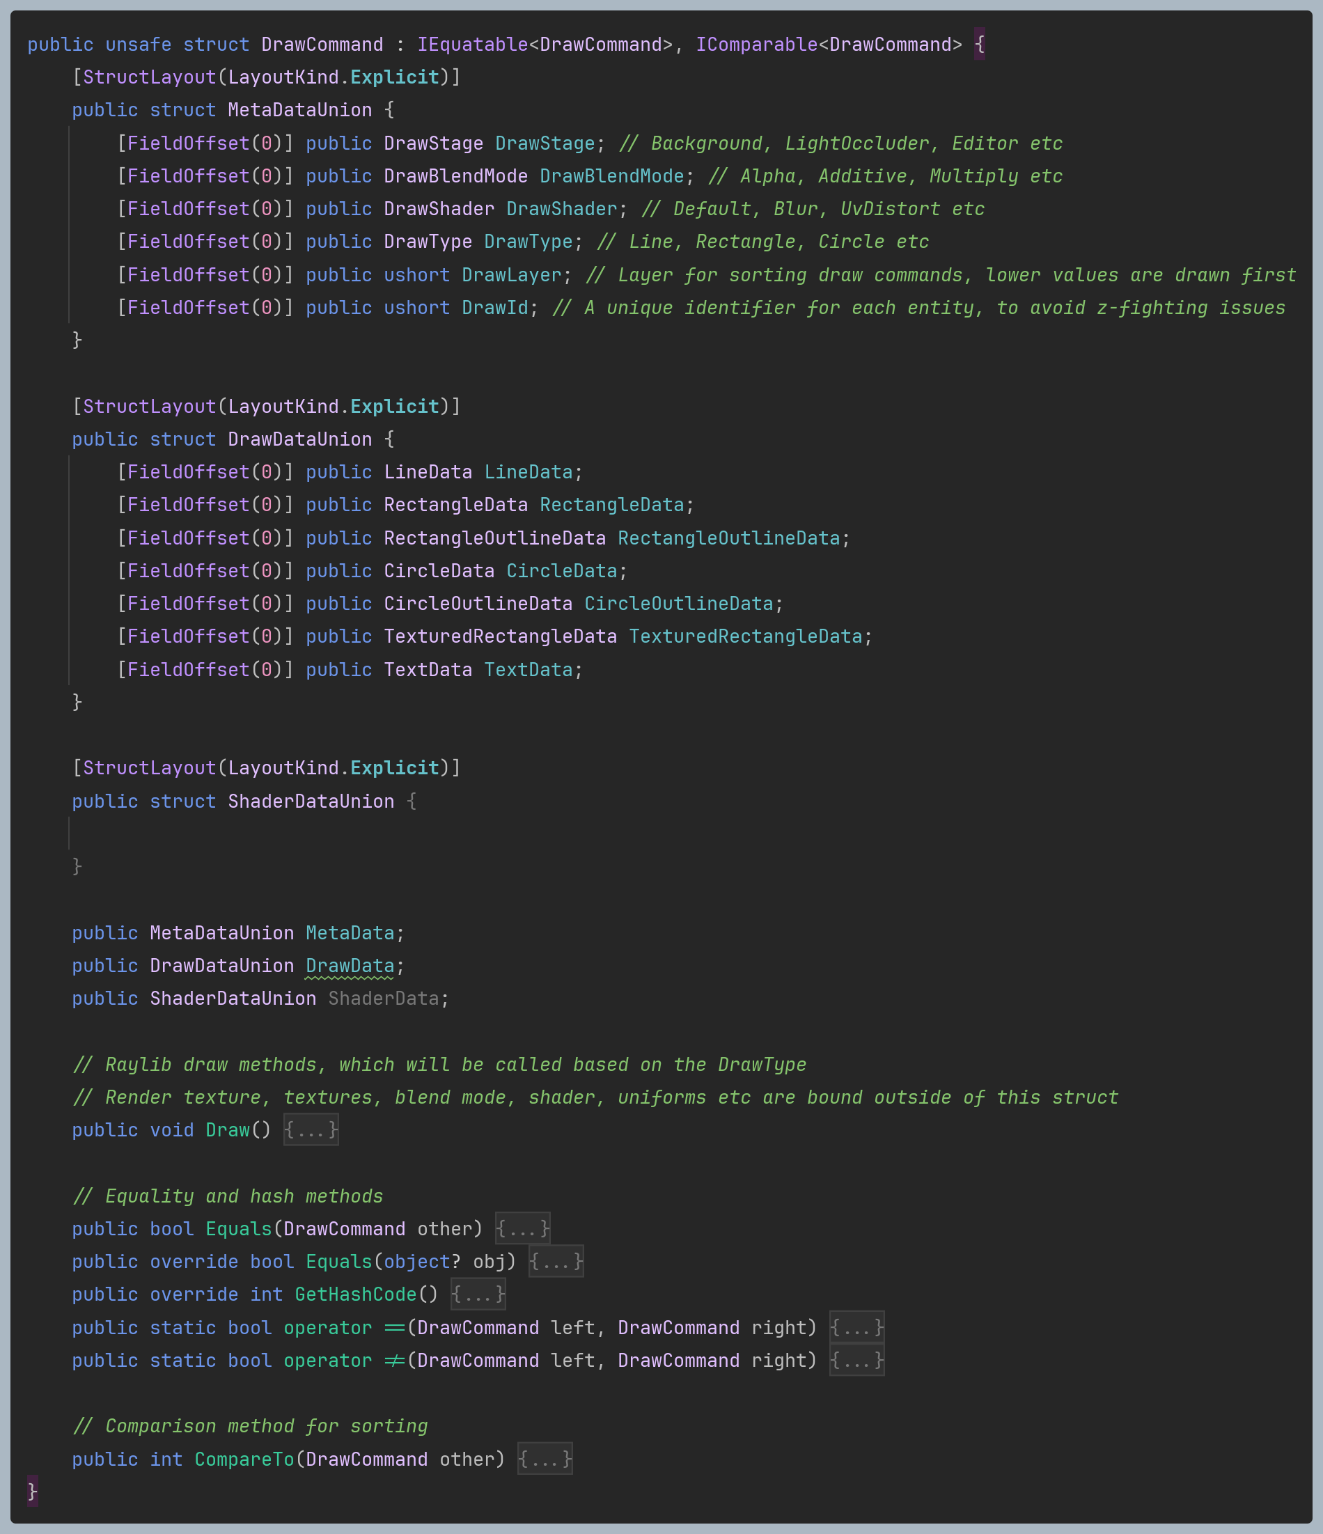The image size is (1323, 1534).
Task: Click the highlighted opening brace of DrawCommand
Action: (980, 45)
